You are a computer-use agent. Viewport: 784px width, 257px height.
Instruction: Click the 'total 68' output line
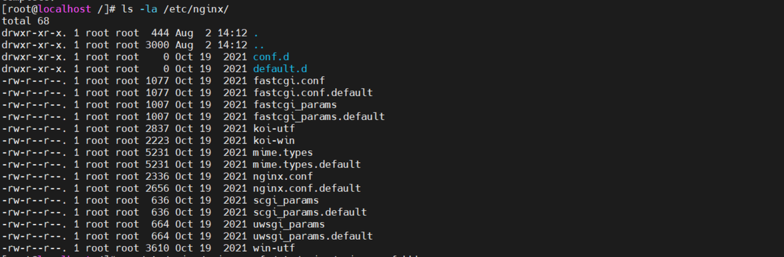25,21
